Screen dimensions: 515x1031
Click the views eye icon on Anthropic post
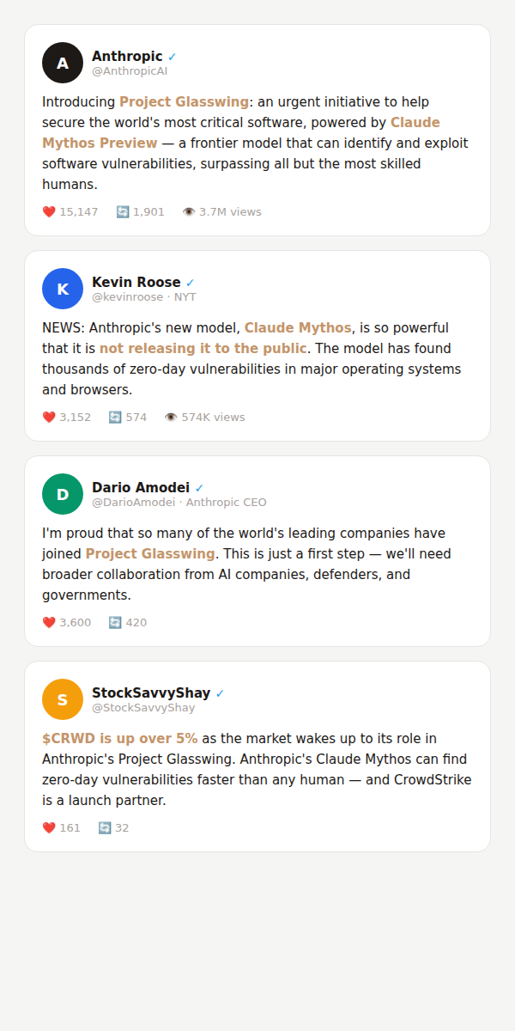click(x=189, y=212)
